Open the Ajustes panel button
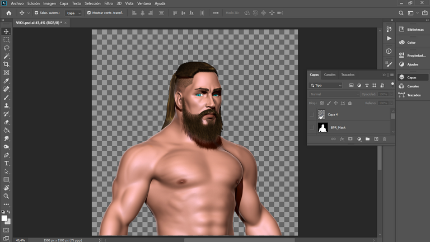Screen dimensions: 430x242 click(x=412, y=64)
